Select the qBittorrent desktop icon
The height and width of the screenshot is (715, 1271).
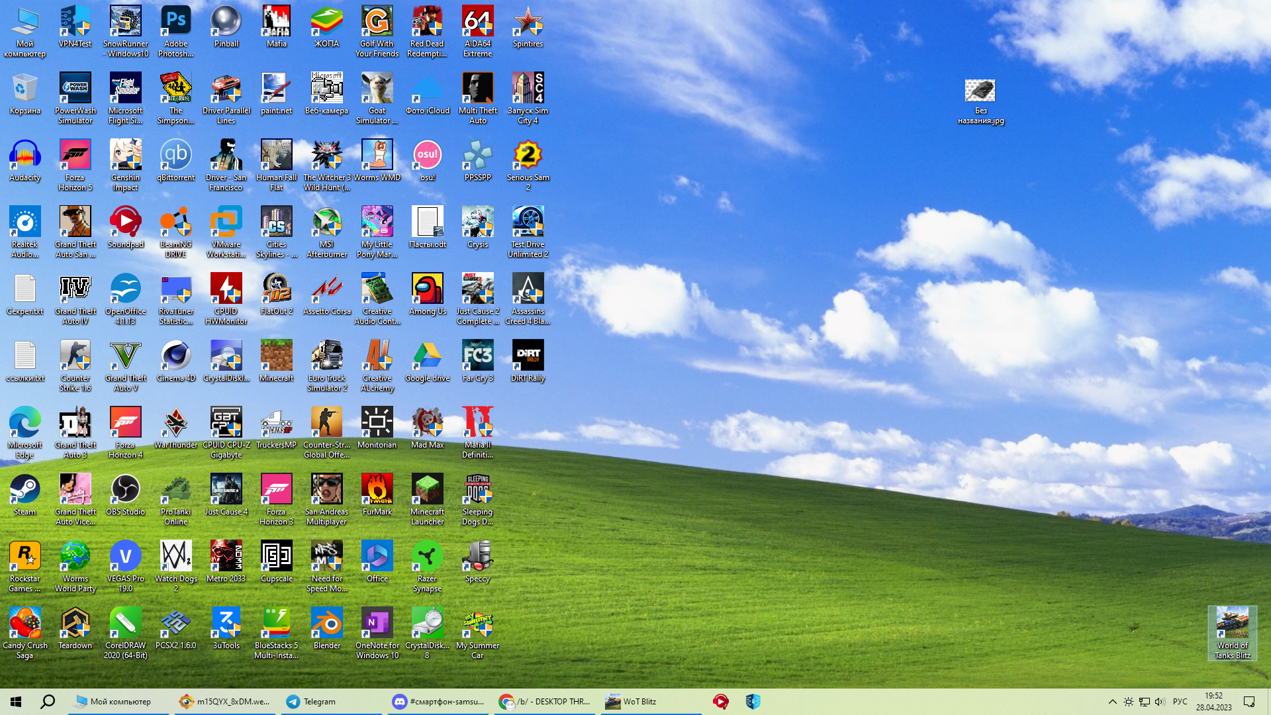point(176,160)
